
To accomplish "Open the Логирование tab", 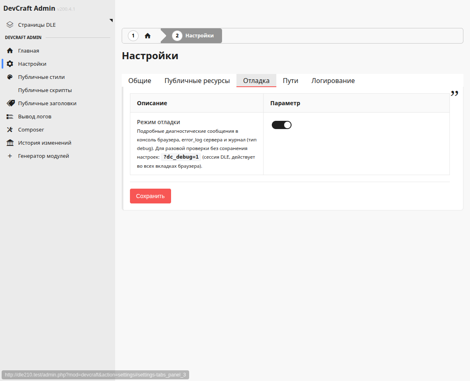I will (x=333, y=81).
